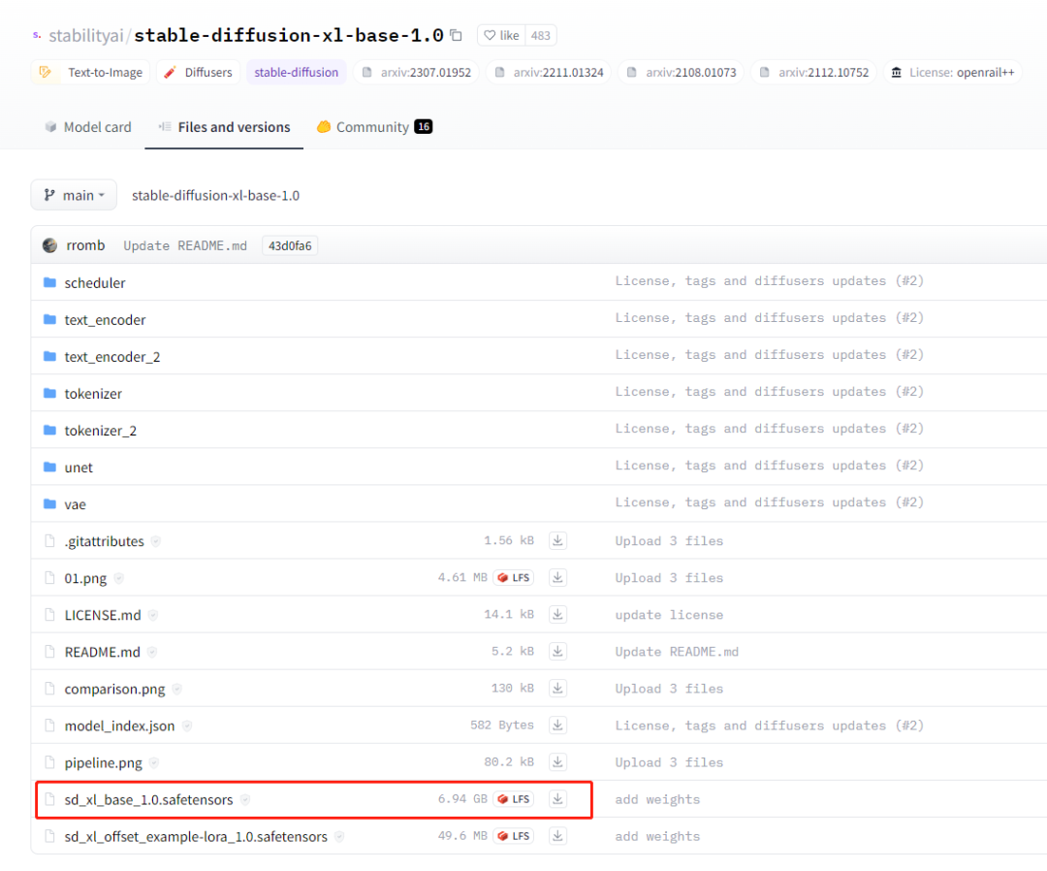Download sd_xl_offset_example-lora via its download icon

coord(557,836)
